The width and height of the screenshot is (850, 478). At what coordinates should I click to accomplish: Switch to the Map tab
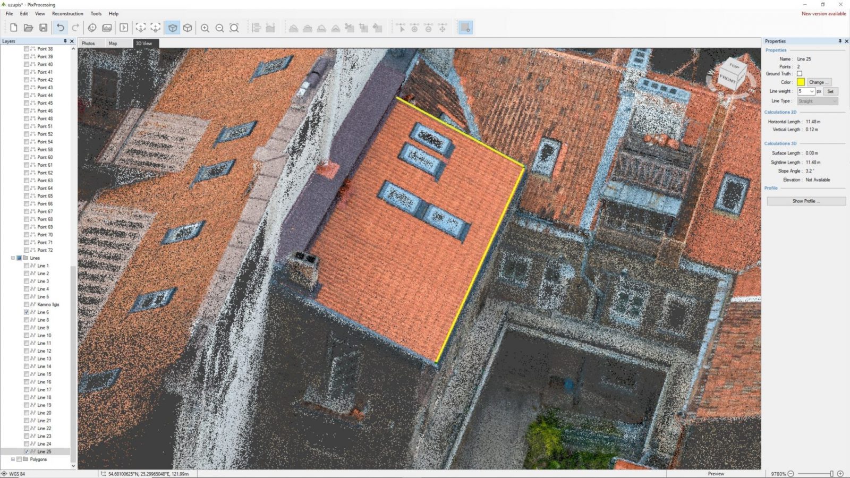click(112, 43)
